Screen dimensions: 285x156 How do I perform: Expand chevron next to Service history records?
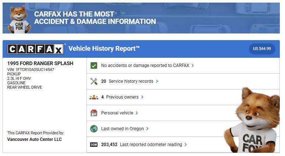157,81
